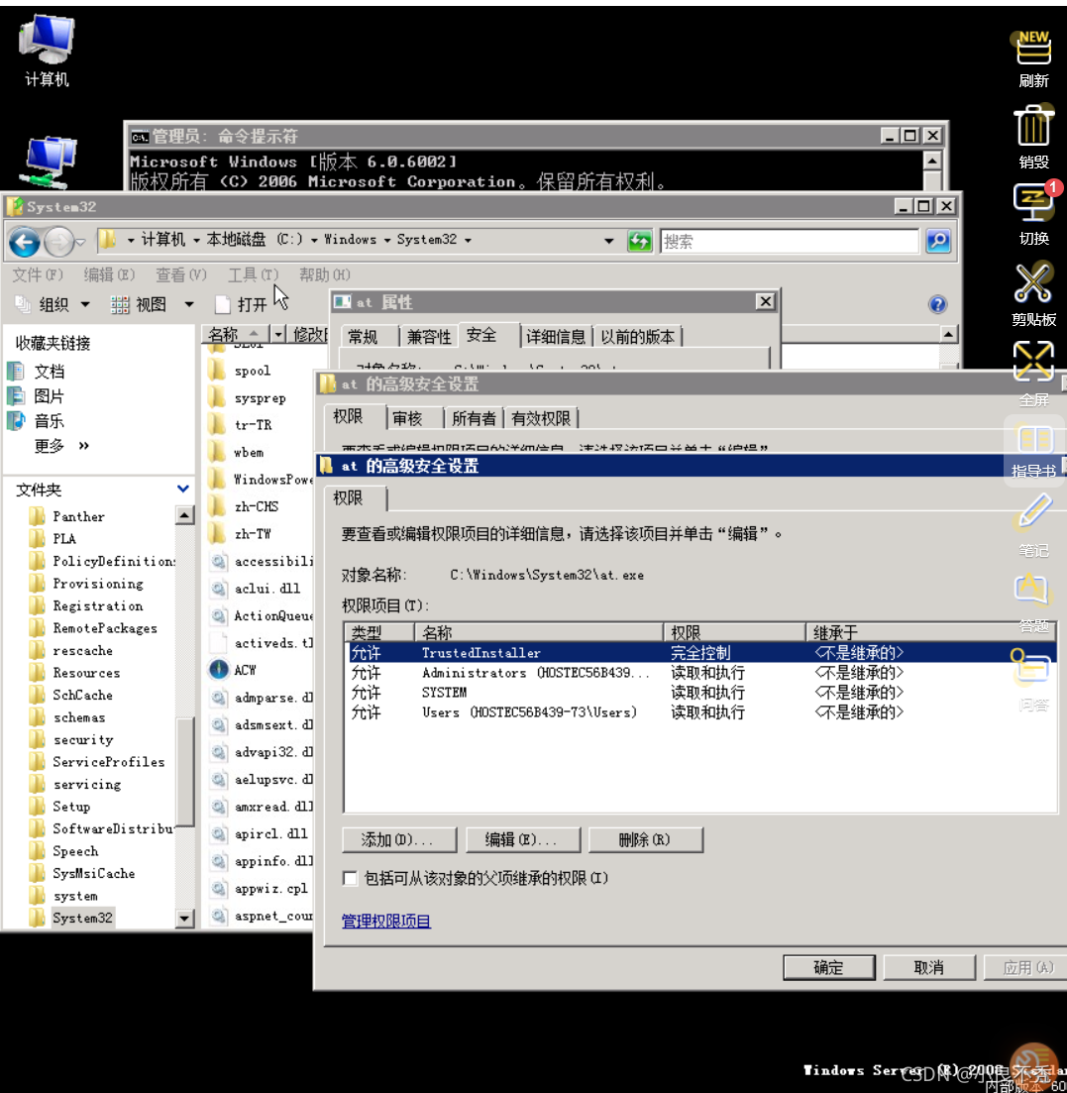Click the 刷新 refresh icon in the sidebar
Screen dimensions: 1067x1093
1033,50
